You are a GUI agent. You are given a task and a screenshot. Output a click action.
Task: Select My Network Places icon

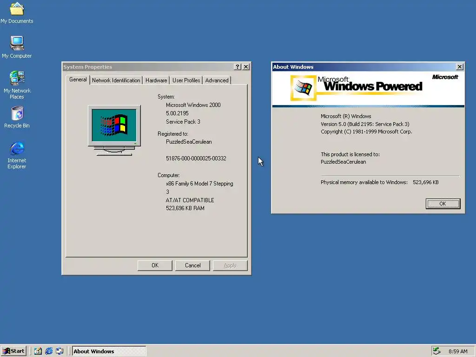(x=17, y=85)
